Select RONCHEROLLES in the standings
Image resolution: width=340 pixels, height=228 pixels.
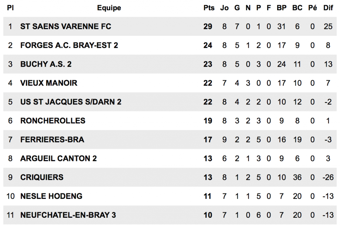coord(53,121)
